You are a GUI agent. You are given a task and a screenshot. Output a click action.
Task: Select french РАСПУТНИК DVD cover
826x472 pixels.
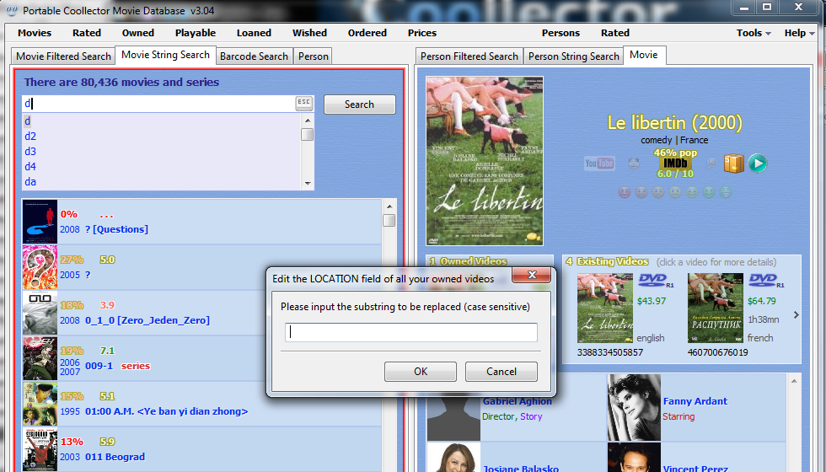716,308
